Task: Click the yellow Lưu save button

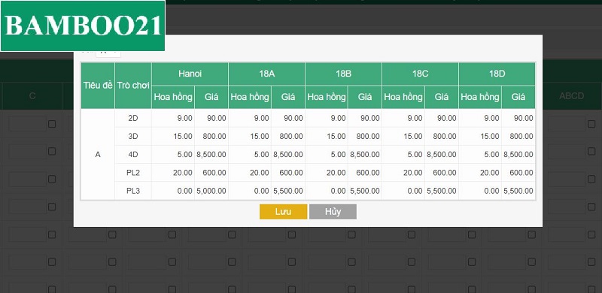Action: click(x=284, y=212)
